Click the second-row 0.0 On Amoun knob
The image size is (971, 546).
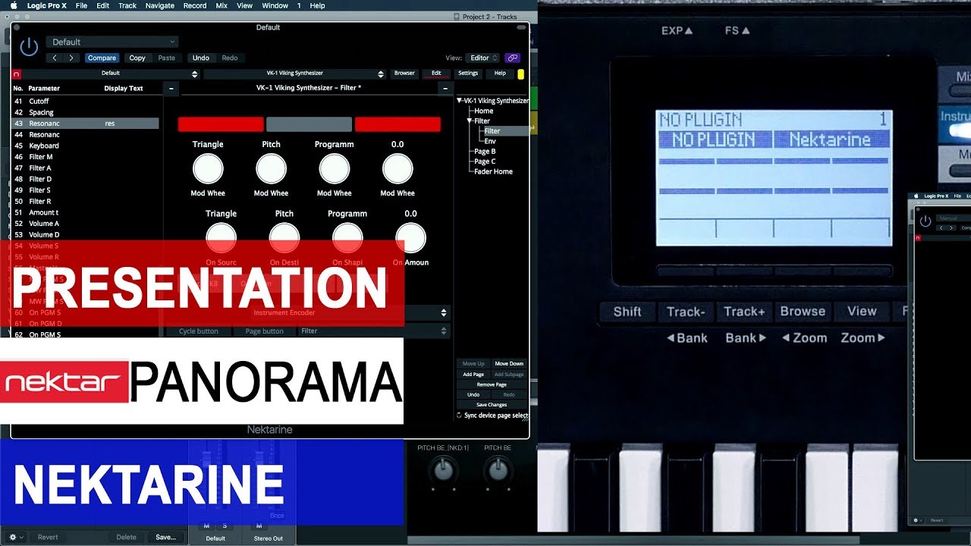pos(410,238)
